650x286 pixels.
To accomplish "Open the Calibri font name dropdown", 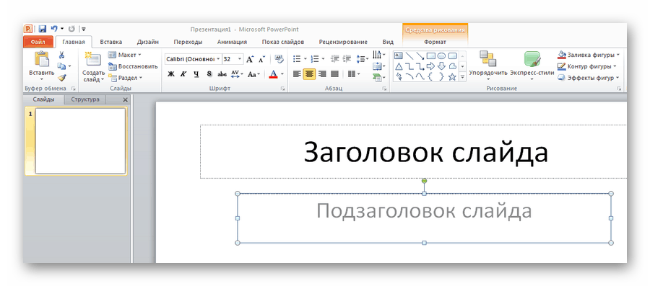I will tap(193, 59).
